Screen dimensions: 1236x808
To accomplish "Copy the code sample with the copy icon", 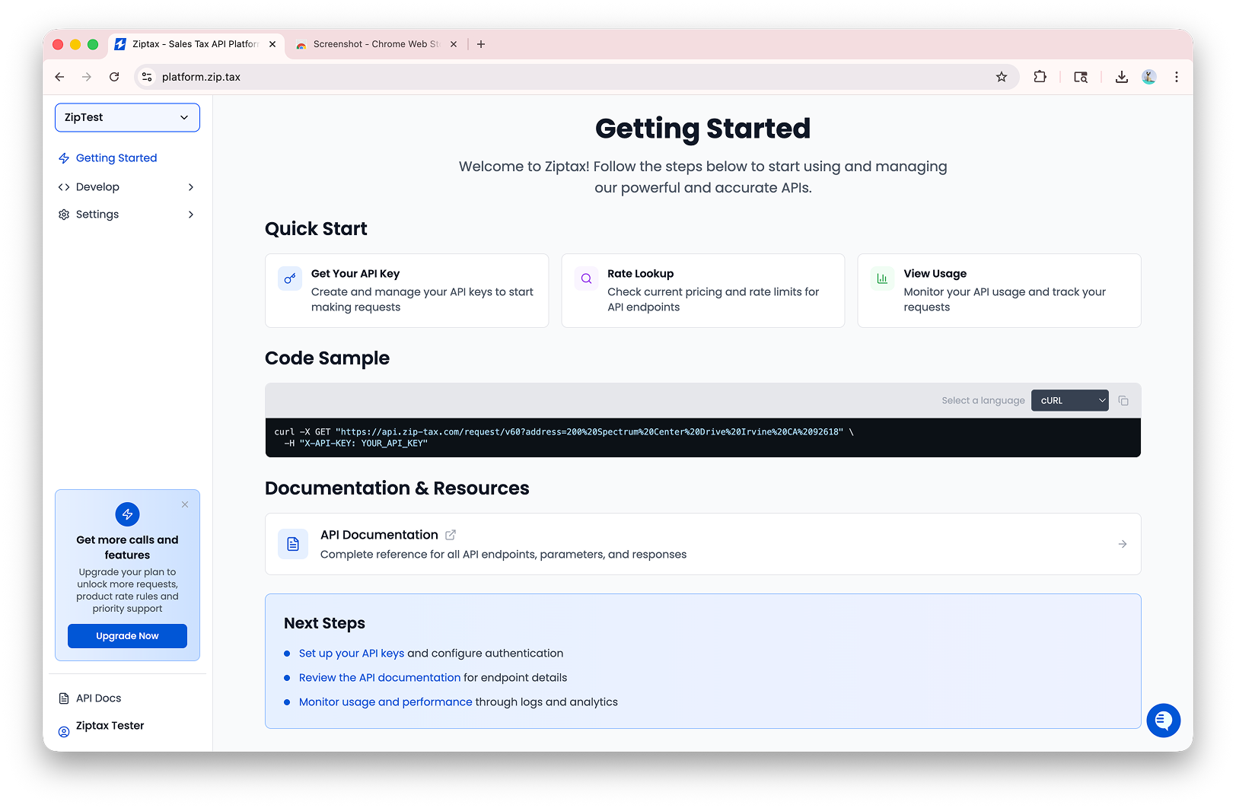I will tap(1124, 400).
